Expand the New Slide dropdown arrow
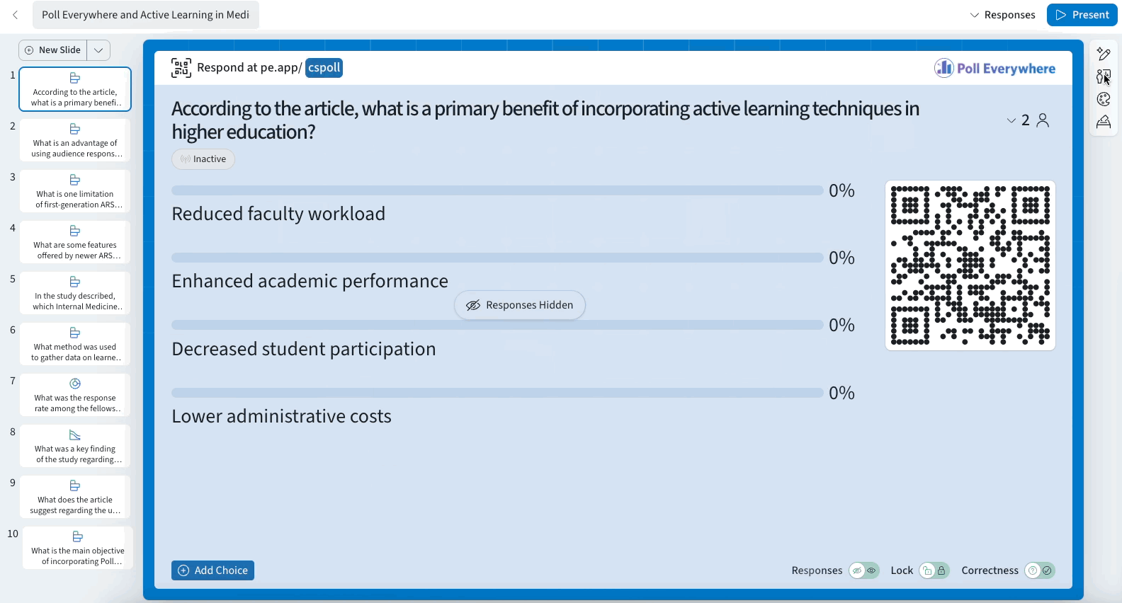The image size is (1122, 603). click(x=98, y=50)
